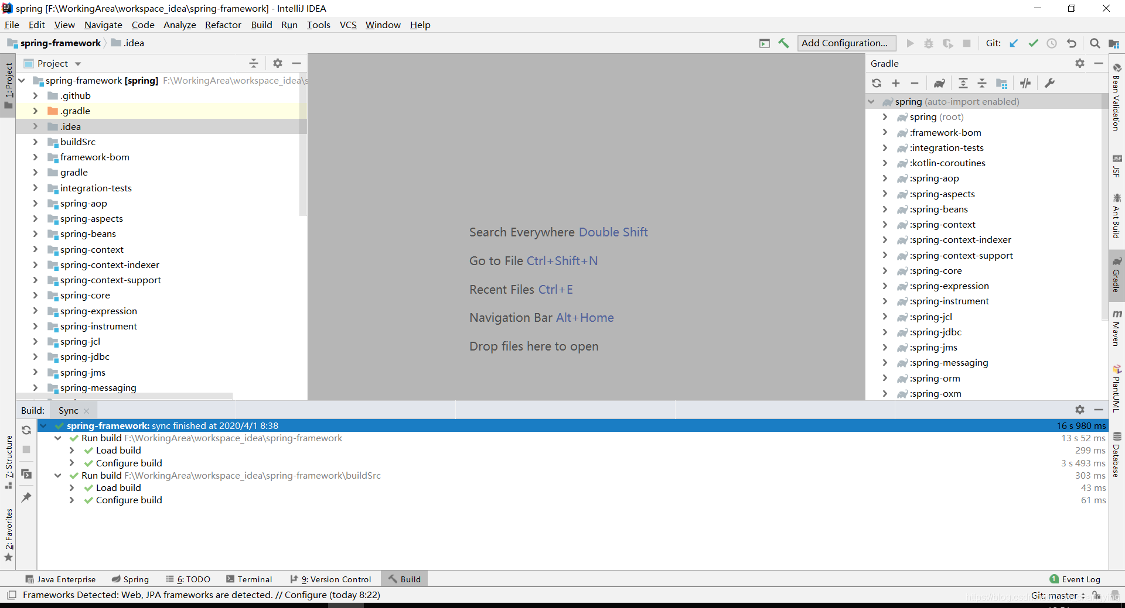The image size is (1125, 608).
Task: Open Build panel gear settings
Action: (1080, 410)
